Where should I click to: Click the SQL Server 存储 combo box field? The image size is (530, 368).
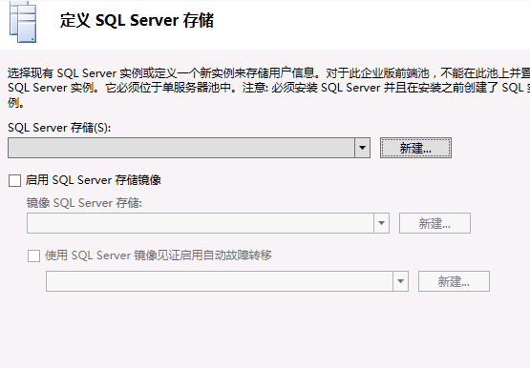(x=189, y=148)
